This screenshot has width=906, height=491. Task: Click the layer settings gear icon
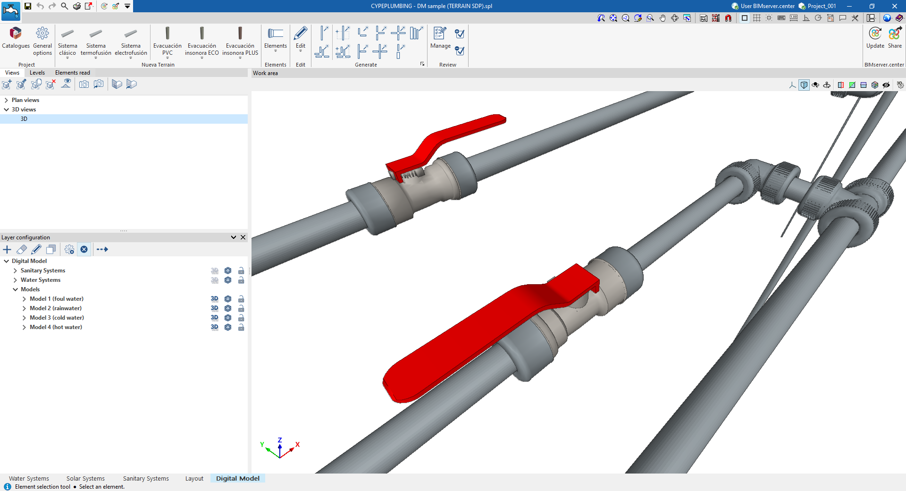point(69,249)
